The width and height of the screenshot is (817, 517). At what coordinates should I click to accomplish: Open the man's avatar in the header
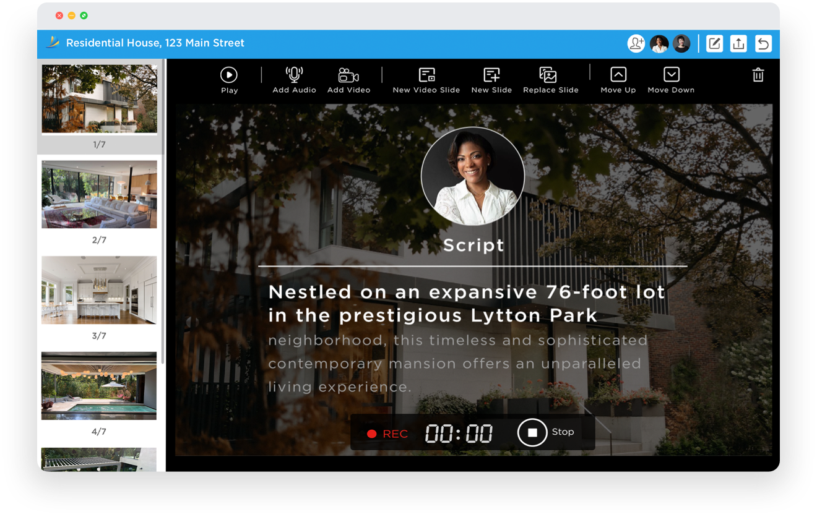[x=681, y=43]
